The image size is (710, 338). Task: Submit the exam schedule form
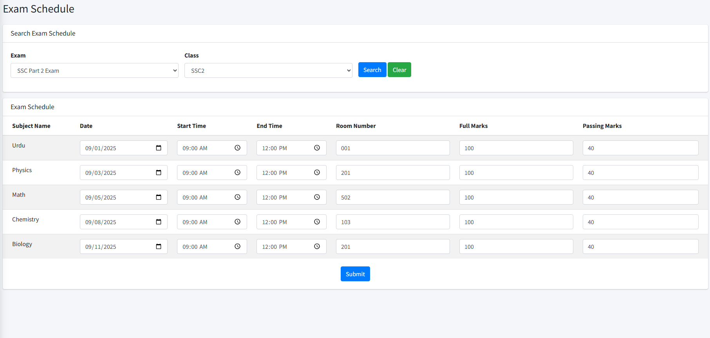(x=355, y=274)
